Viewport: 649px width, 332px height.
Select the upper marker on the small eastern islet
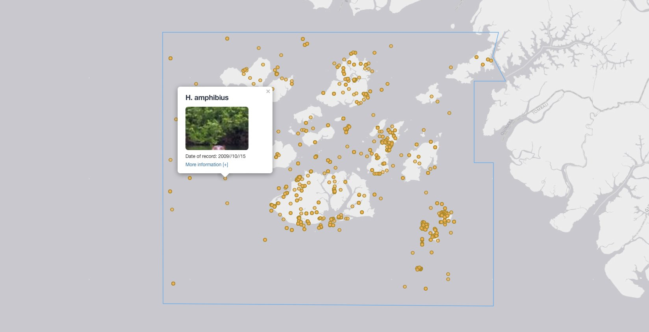[432, 96]
